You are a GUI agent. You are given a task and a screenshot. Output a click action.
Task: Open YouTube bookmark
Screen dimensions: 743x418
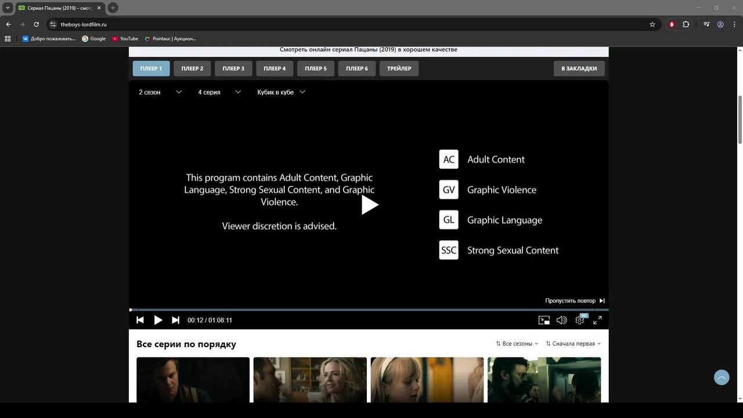click(125, 39)
